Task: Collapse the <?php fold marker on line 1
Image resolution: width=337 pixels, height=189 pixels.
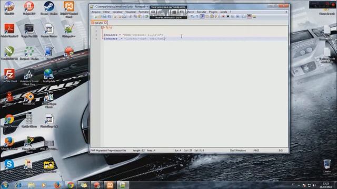Action: [x=102, y=27]
